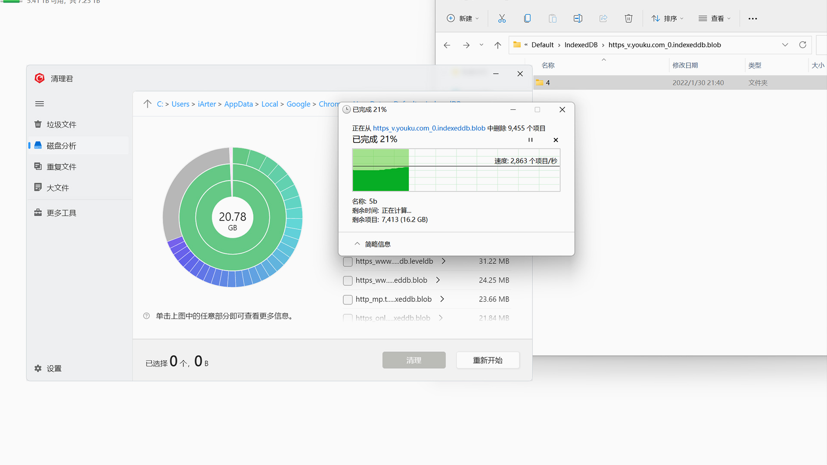Click the Rename icon in Explorer toolbar
This screenshot has width=827, height=465.
[x=578, y=19]
